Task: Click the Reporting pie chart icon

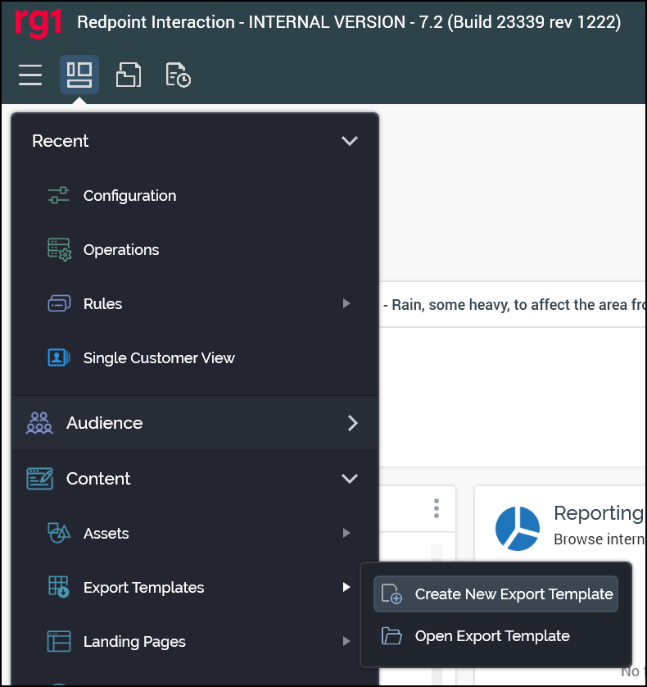Action: click(x=518, y=528)
